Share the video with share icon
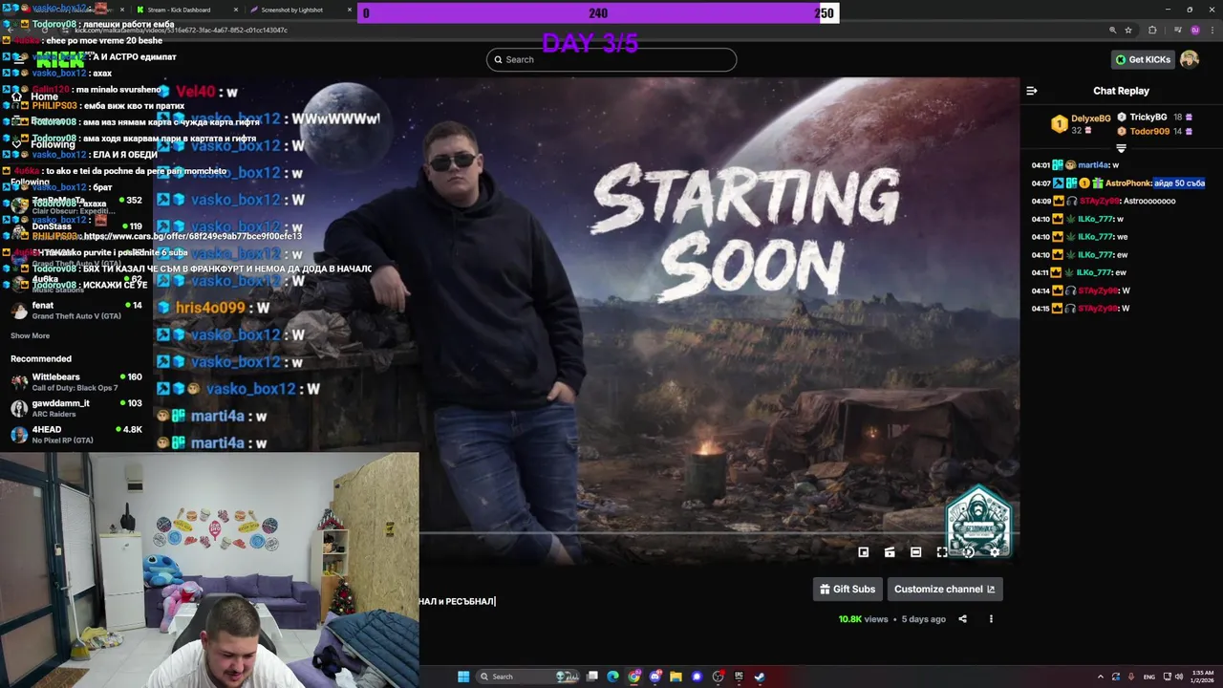The height and width of the screenshot is (688, 1223). click(962, 619)
